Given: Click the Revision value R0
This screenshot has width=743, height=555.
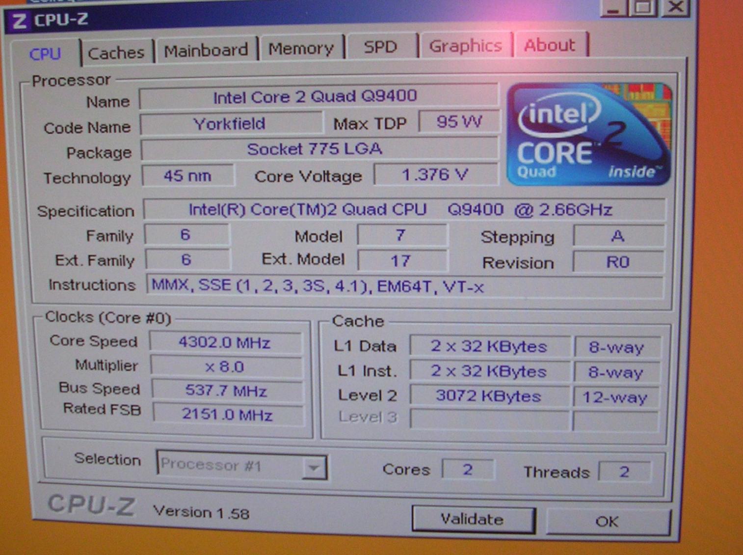Looking at the screenshot, I should point(618,262).
